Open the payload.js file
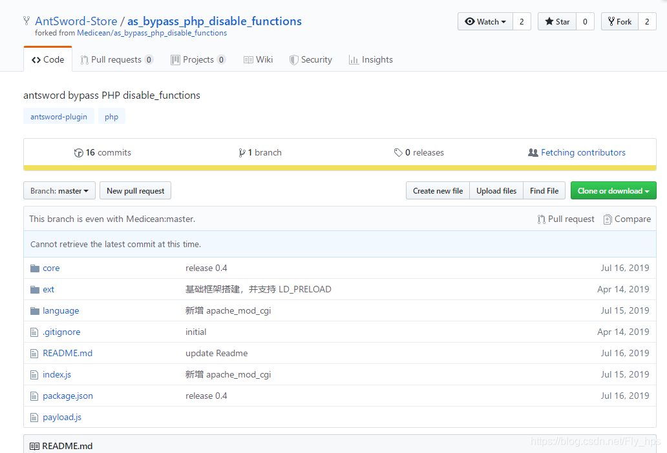 [x=62, y=418]
